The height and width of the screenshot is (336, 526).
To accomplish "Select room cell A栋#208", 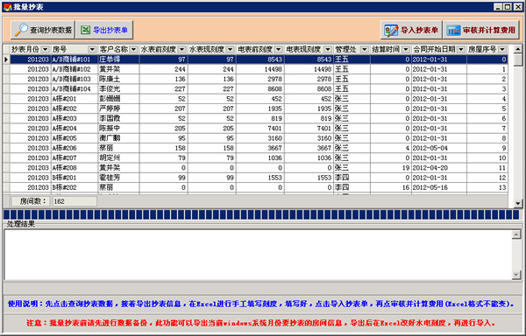I will tap(75, 168).
